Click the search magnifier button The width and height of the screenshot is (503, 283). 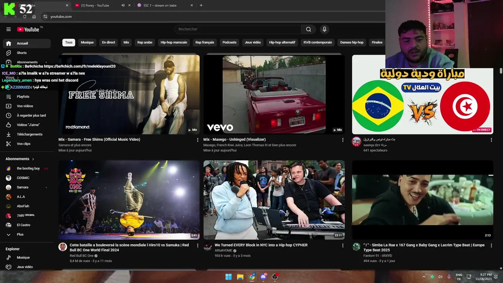coord(308,29)
